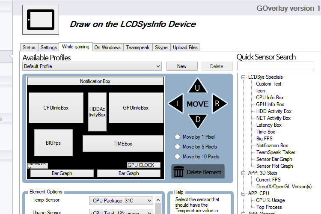Select Top Process tree item

[269, 207]
